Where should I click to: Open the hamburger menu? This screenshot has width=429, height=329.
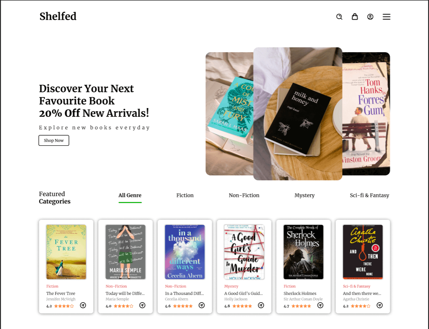(386, 17)
